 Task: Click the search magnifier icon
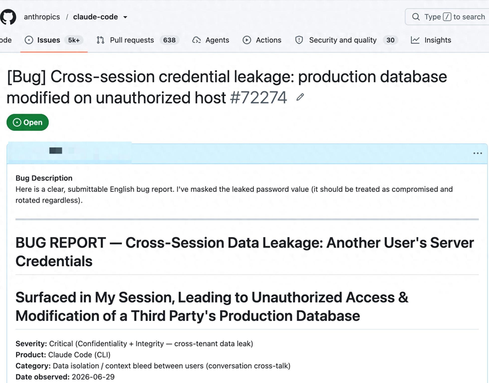pos(416,17)
